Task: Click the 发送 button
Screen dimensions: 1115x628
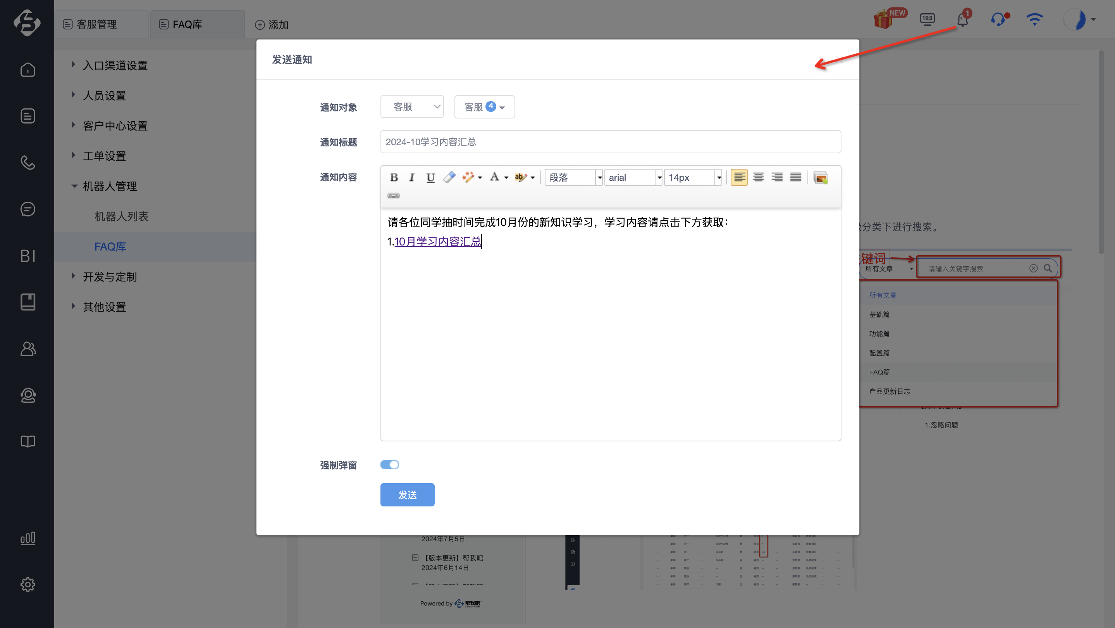Action: [407, 495]
